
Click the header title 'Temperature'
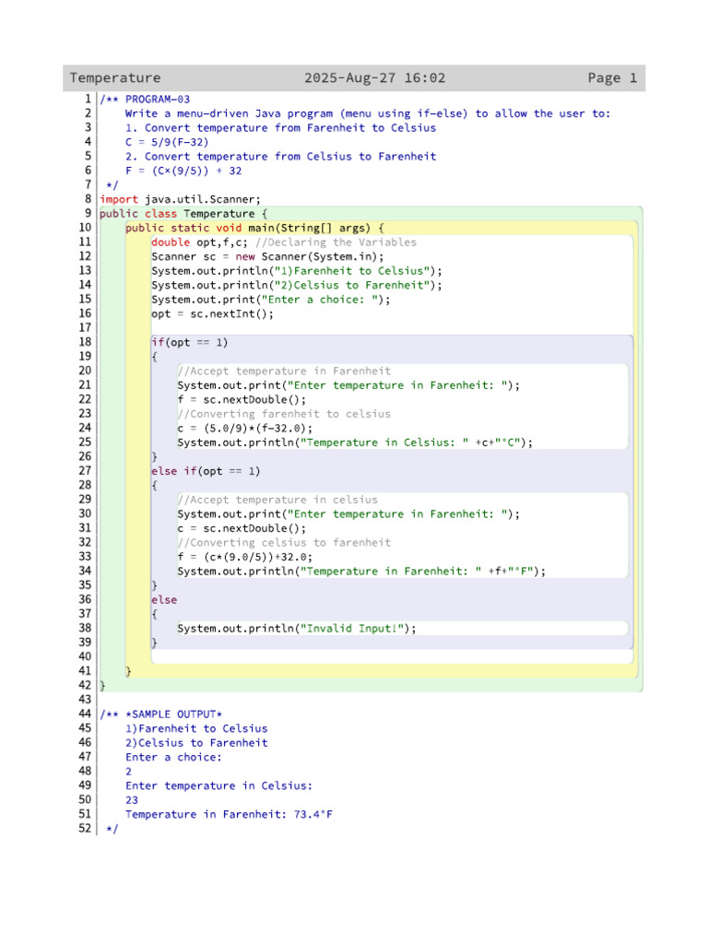(115, 78)
